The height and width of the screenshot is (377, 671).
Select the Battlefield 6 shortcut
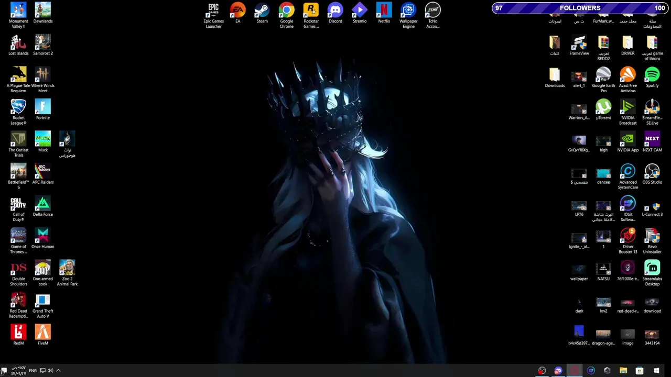pyautogui.click(x=18, y=176)
